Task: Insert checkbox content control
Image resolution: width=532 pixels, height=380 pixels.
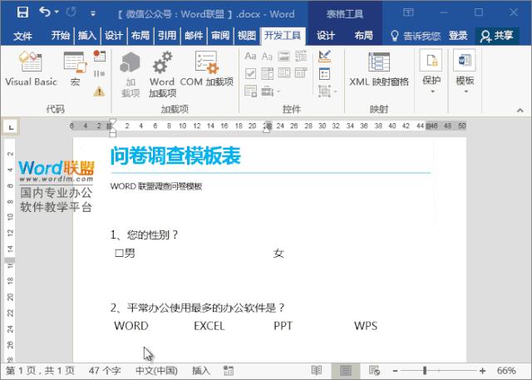Action: 250,73
